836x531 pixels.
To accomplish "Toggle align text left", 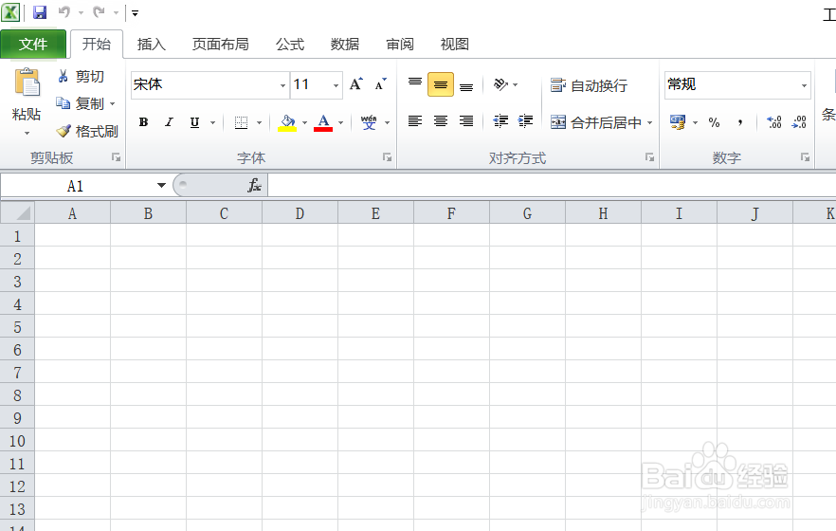I will (x=415, y=121).
